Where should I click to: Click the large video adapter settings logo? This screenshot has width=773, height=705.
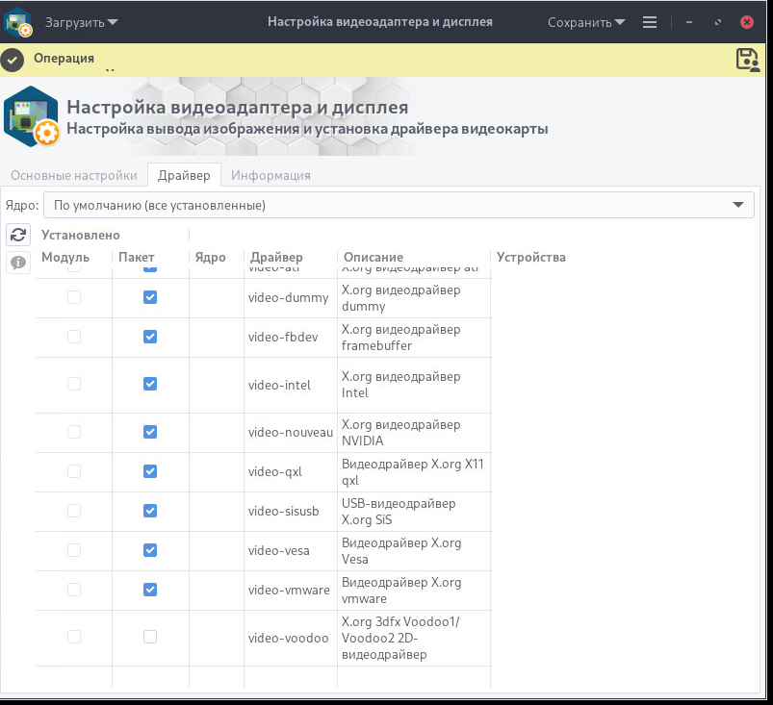(x=31, y=117)
